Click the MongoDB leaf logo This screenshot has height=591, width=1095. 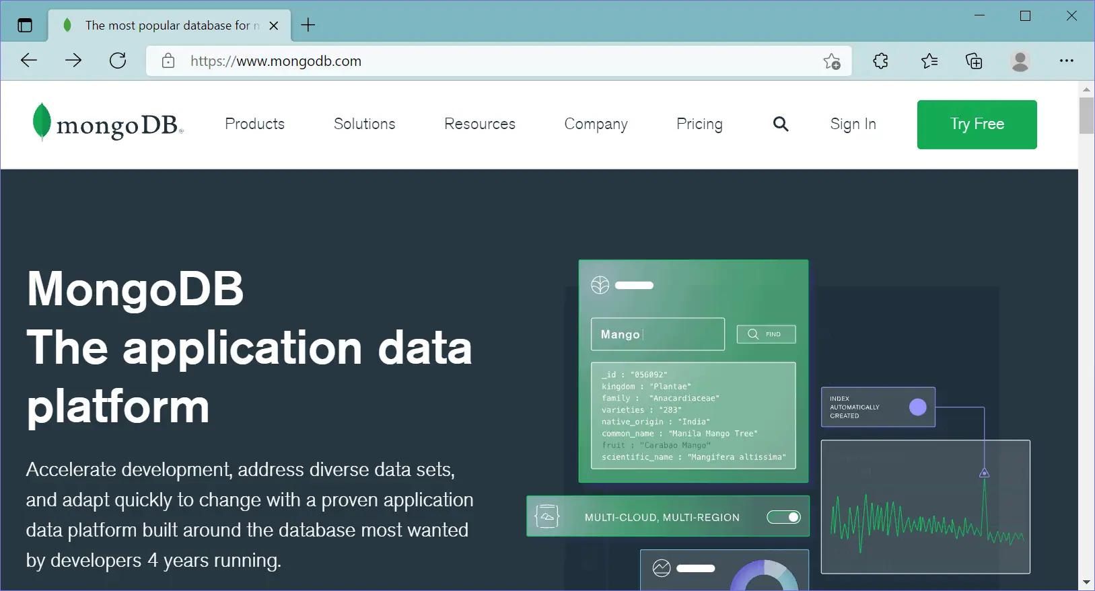(x=42, y=122)
